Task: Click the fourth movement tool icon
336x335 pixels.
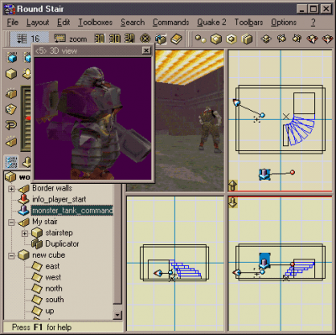Action: pyautogui.click(x=312, y=39)
